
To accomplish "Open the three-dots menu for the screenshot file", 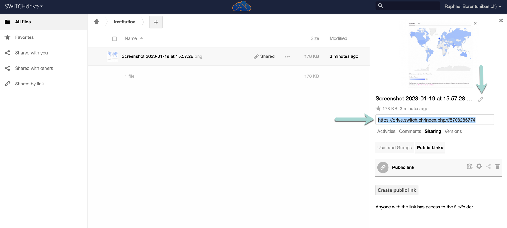I will coord(287,57).
